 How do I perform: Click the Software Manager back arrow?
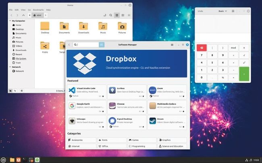click(x=69, y=45)
